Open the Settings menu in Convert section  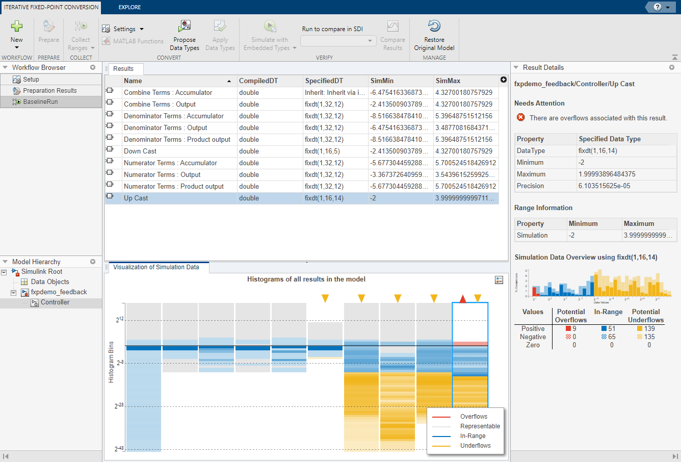pyautogui.click(x=123, y=29)
